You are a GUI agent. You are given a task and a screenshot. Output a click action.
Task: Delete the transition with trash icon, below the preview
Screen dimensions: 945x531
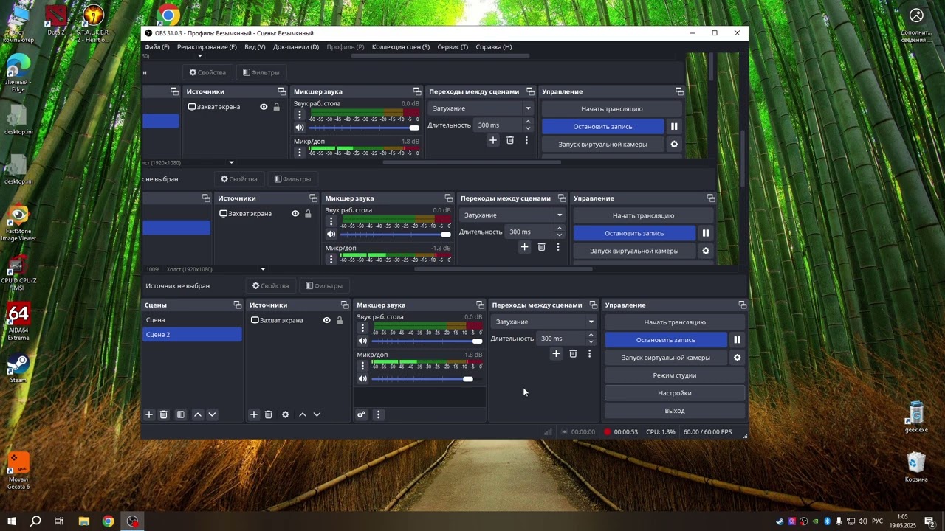click(573, 354)
